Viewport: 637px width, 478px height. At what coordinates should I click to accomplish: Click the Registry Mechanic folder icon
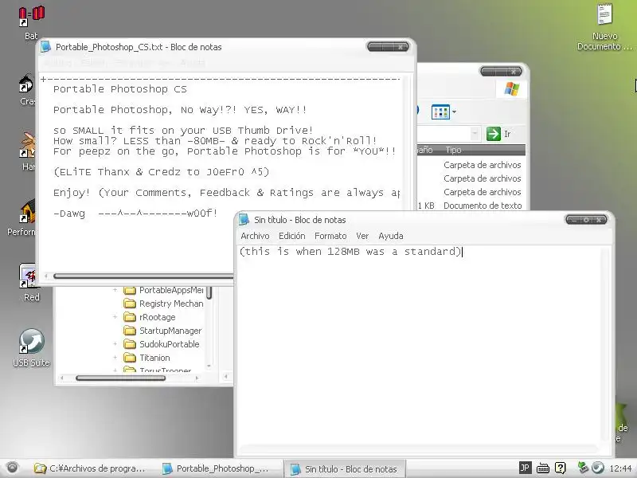[130, 304]
